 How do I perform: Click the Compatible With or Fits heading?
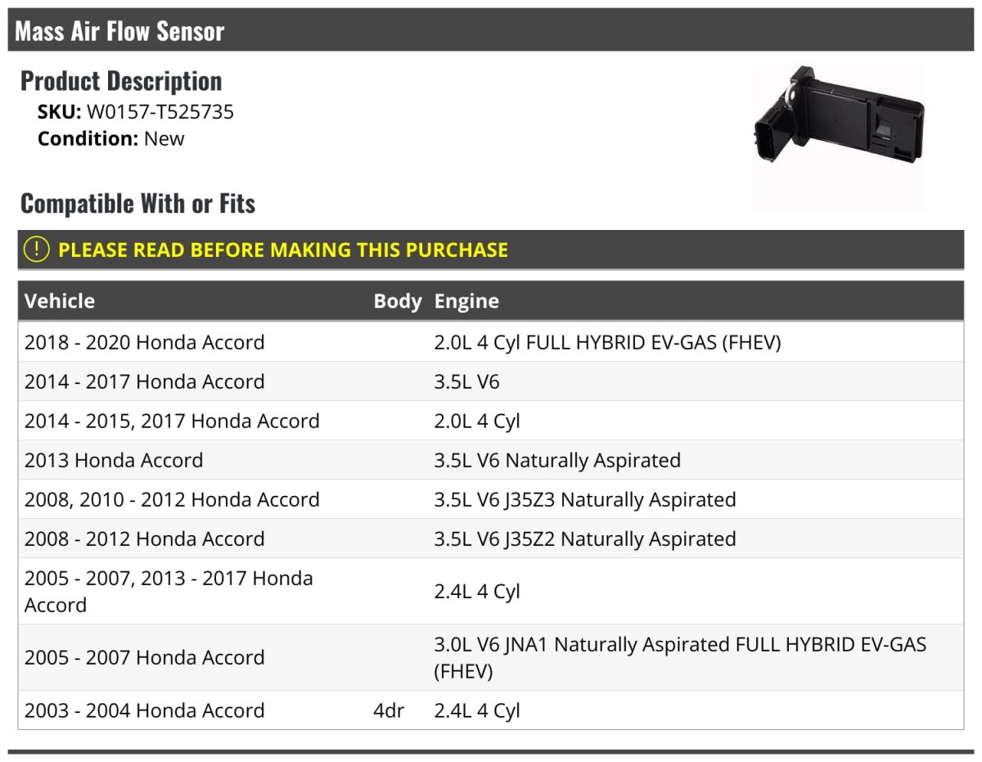tap(137, 203)
